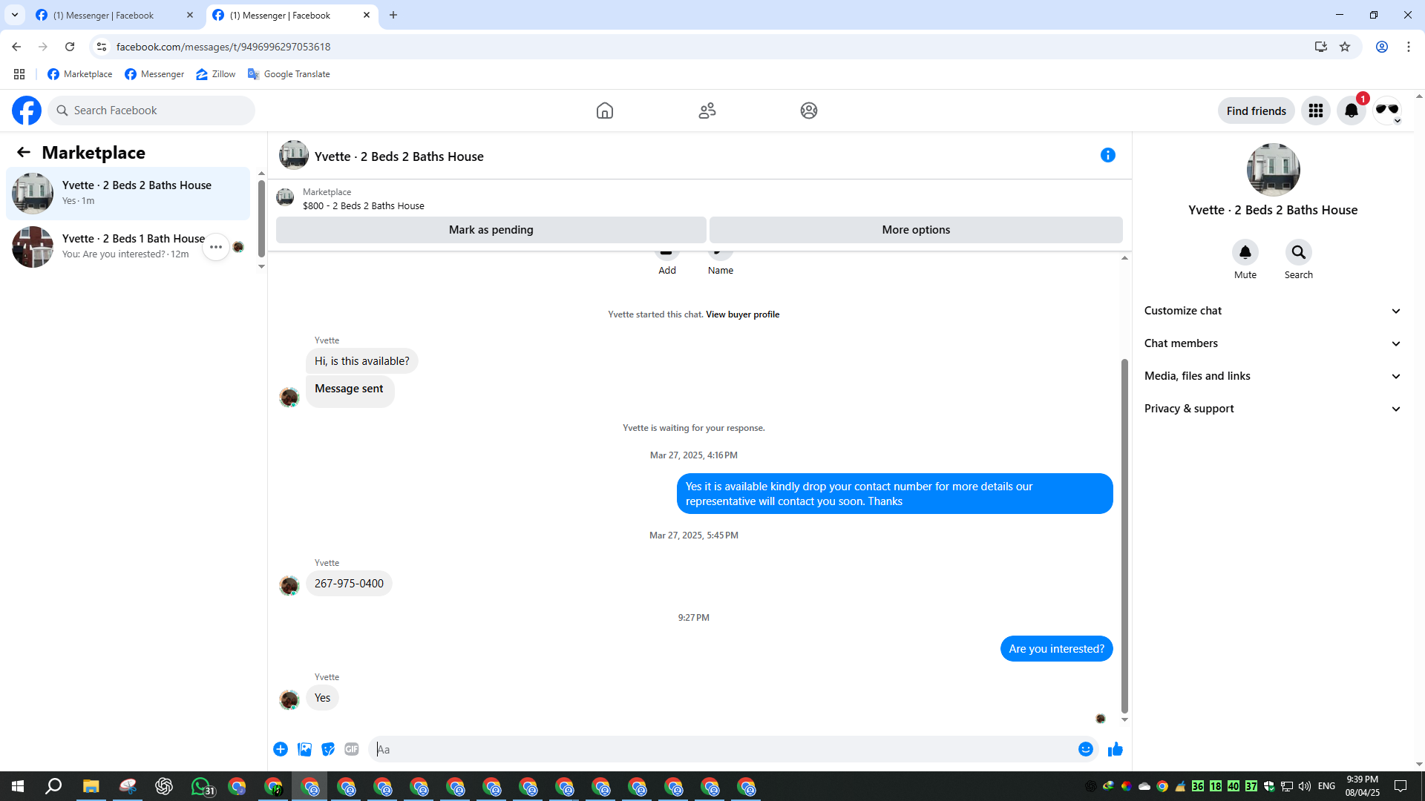Search in conversation magnifier icon

[1298, 252]
